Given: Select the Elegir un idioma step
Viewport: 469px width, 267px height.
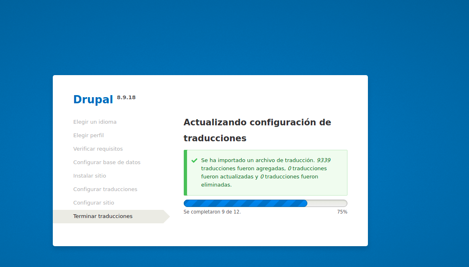Looking at the screenshot, I should click(95, 122).
